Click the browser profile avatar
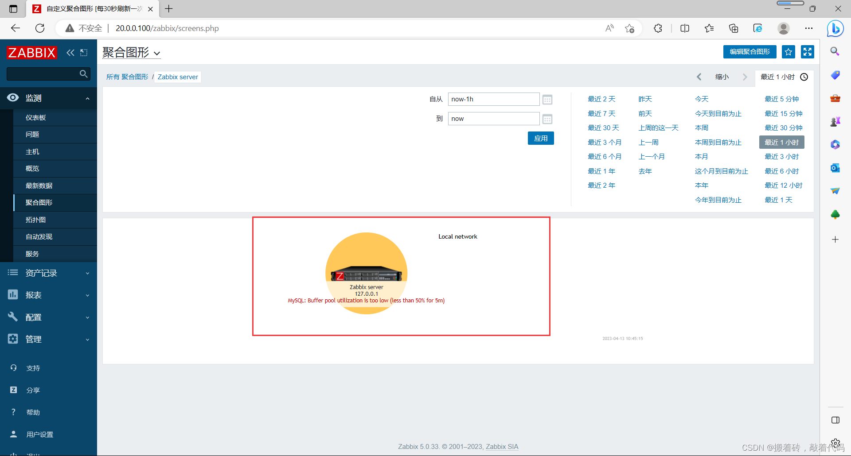Screen dimensions: 851x456 tap(784, 28)
